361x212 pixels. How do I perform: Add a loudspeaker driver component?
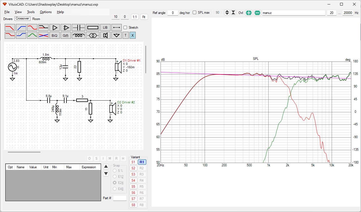(x=105, y=35)
